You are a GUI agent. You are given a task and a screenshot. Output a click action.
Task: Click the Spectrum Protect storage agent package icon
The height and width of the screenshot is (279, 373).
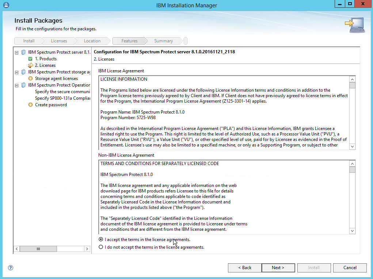(24, 72)
